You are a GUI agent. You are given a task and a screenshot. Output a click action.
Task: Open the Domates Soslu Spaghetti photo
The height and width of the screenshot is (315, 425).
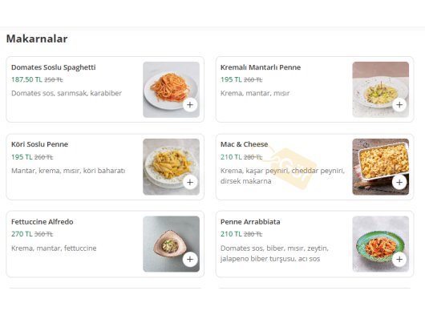[x=172, y=90]
